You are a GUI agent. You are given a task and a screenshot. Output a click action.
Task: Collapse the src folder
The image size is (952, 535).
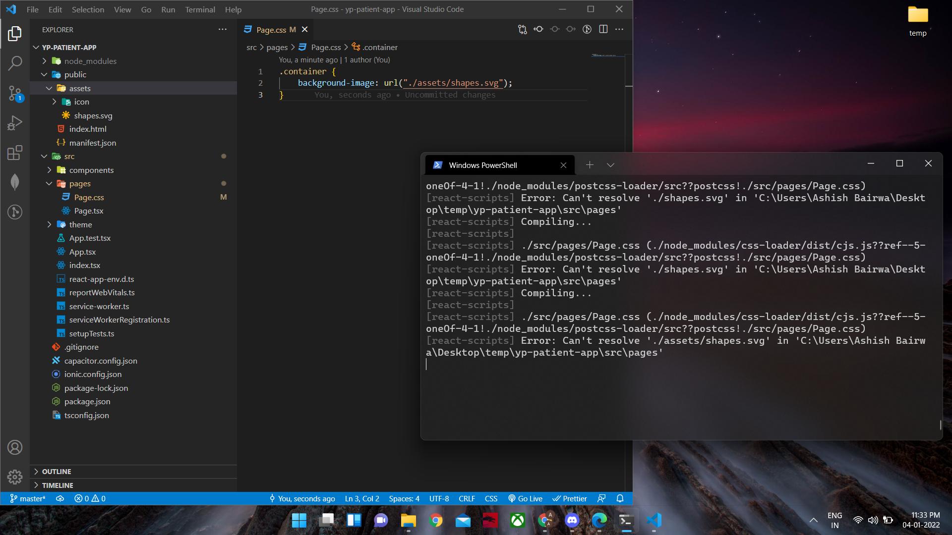coord(133,156)
